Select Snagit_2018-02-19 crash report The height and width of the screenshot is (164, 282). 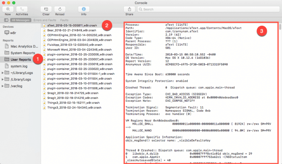pyautogui.click(x=73, y=98)
